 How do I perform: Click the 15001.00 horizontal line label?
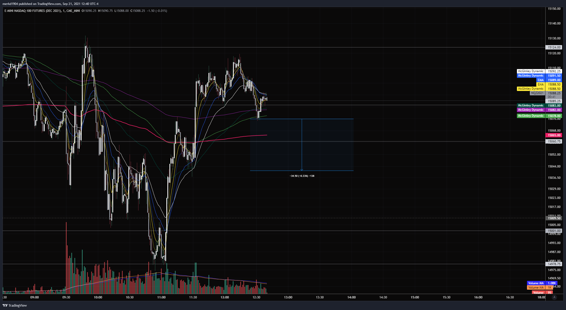coord(554,231)
